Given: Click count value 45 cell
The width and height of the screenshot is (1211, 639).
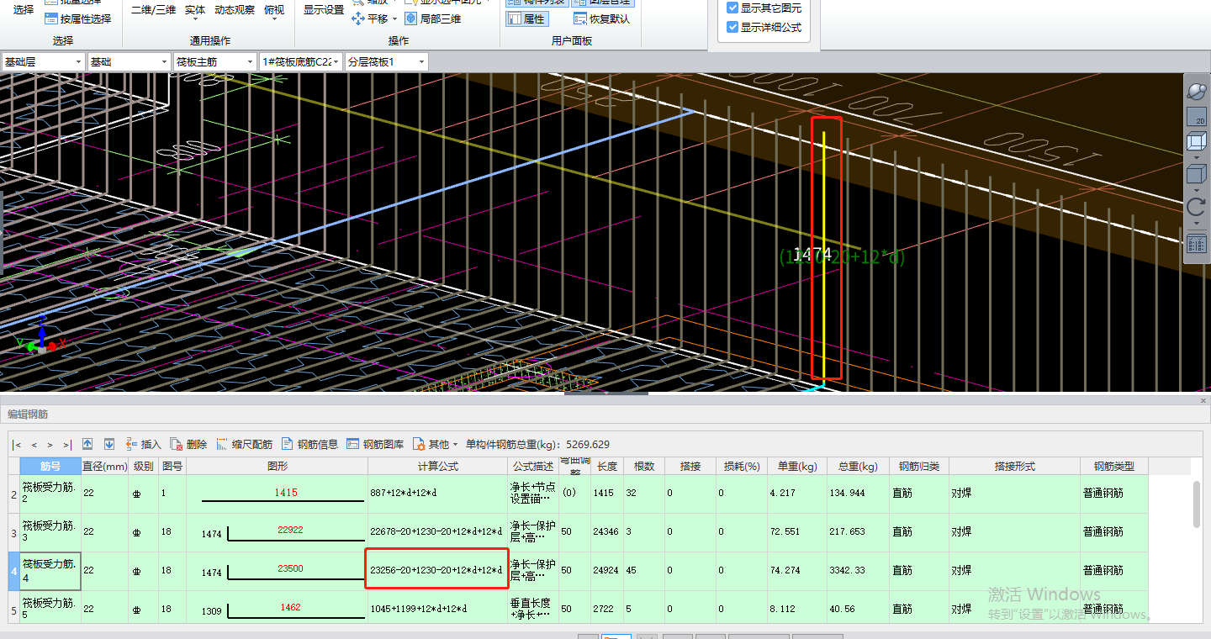Looking at the screenshot, I should coord(644,571).
